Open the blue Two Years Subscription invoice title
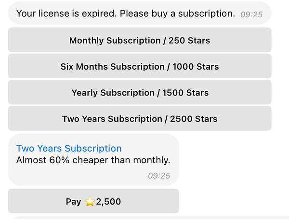This screenshot has height=219, width=289. (x=69, y=148)
